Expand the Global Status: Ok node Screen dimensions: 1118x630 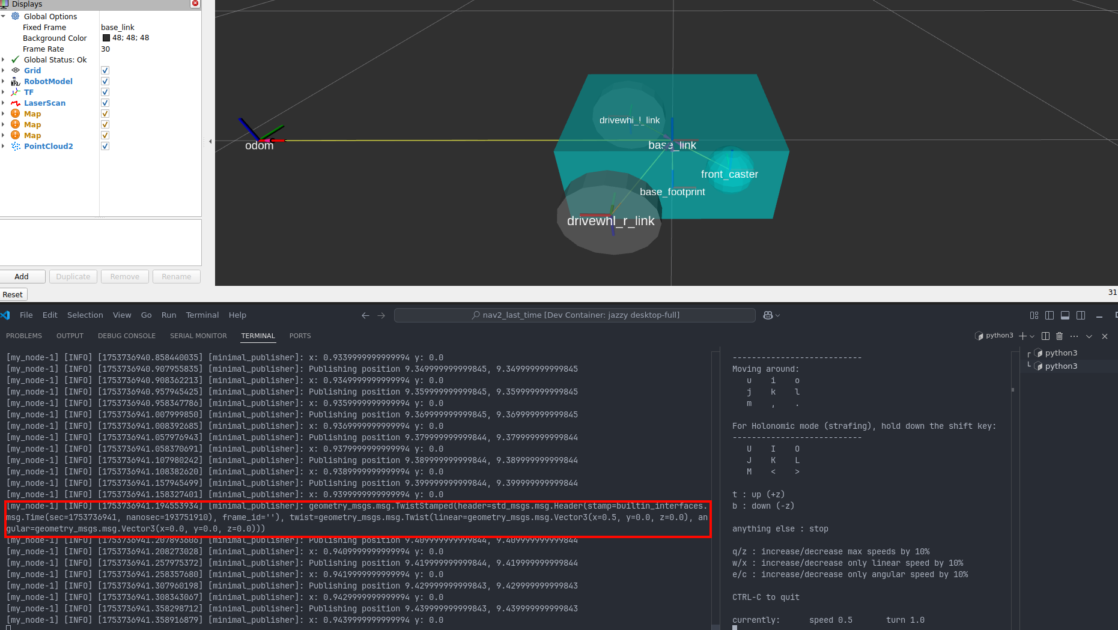point(4,59)
